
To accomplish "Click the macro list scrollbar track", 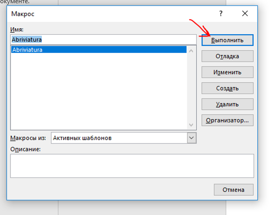I will click(x=191, y=88).
